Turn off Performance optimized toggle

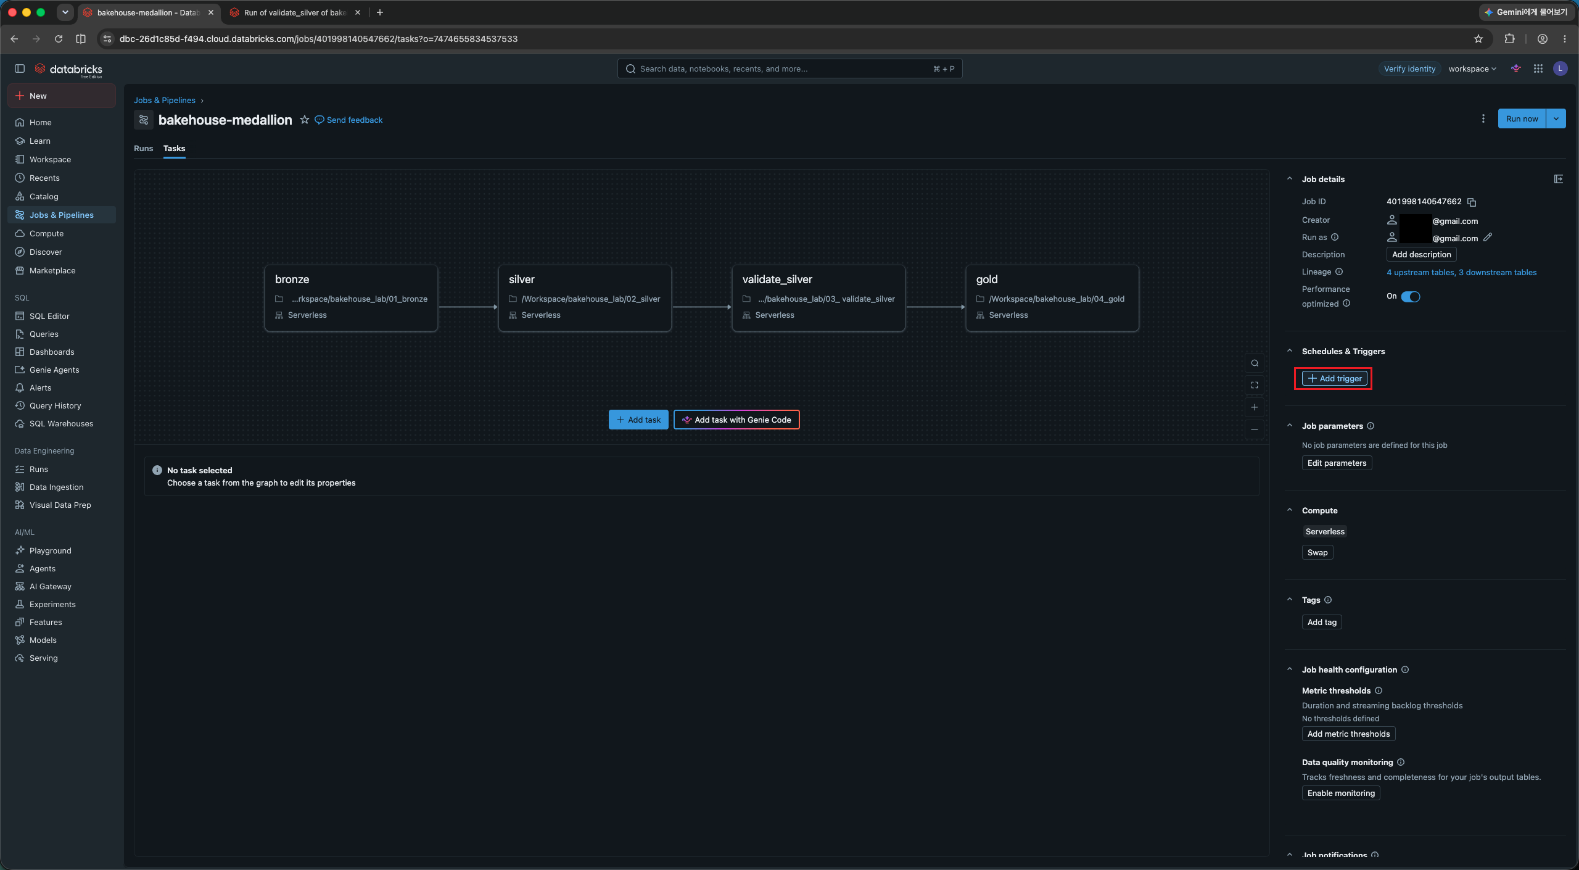pos(1411,297)
